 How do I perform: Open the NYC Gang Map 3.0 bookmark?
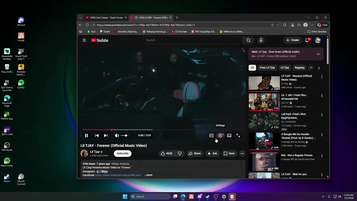click(x=203, y=32)
